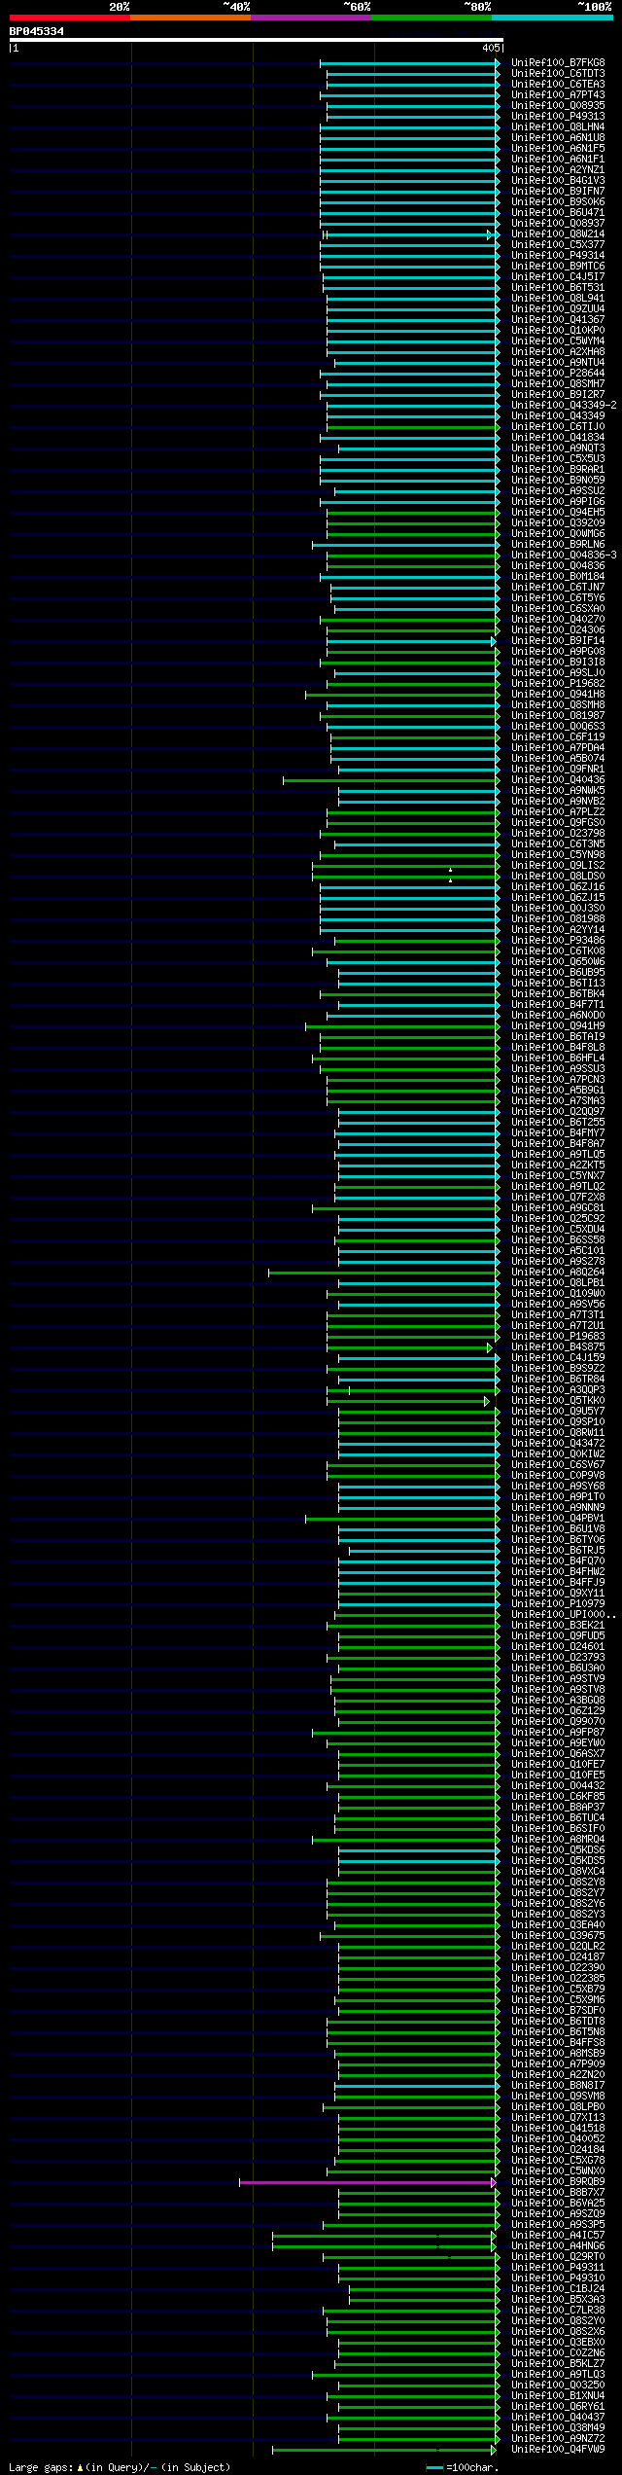Viewport: 622px width, 2475px height.
Task: Click the magenta alignment bar for UniRef100_B9RQB9
Action: click(x=367, y=2182)
